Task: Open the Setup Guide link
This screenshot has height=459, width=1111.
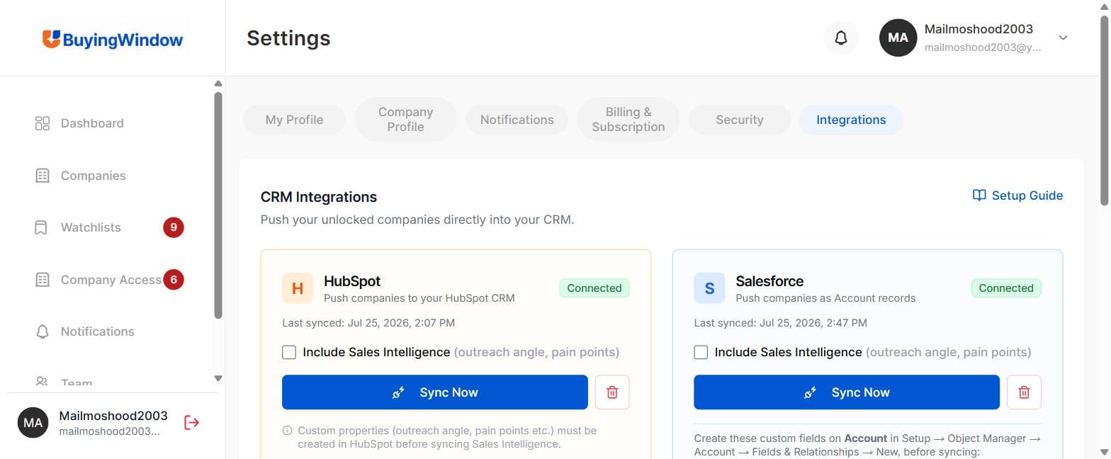Action: pos(1017,195)
